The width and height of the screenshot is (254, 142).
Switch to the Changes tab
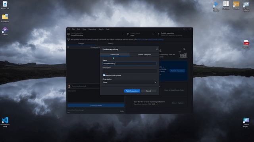[81, 43]
